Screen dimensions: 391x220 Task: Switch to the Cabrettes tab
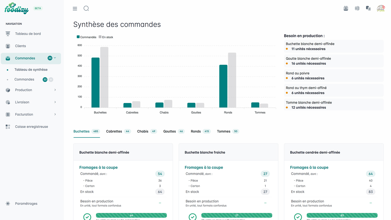[114, 131]
